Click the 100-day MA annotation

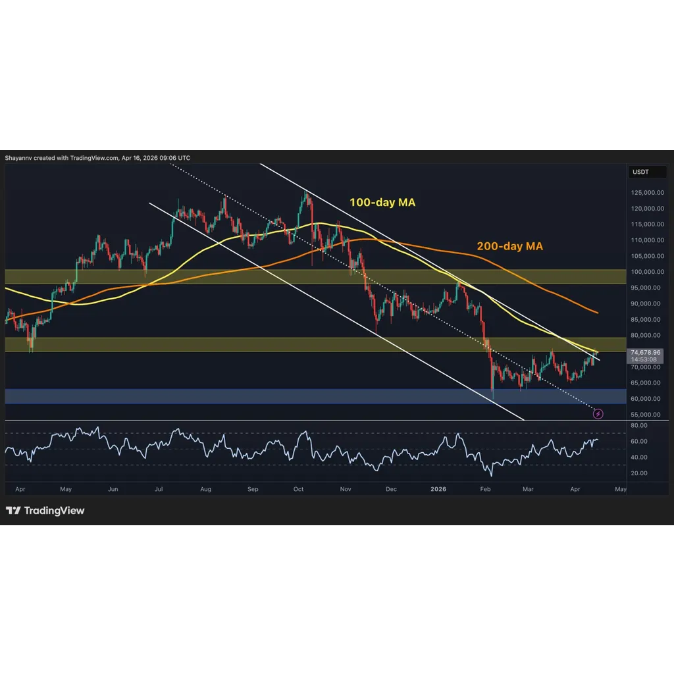point(382,202)
